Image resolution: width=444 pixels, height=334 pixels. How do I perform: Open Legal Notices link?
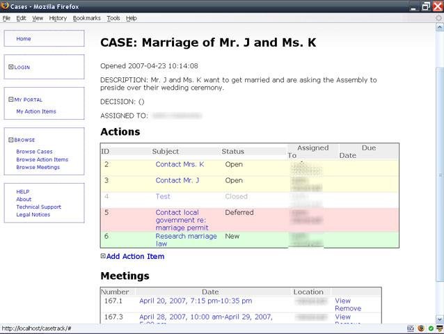(33, 214)
